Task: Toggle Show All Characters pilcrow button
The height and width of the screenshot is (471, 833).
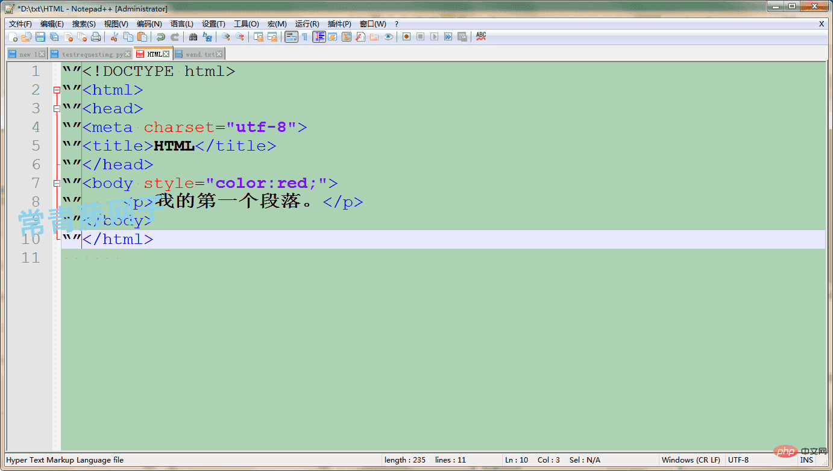Action: click(x=305, y=37)
